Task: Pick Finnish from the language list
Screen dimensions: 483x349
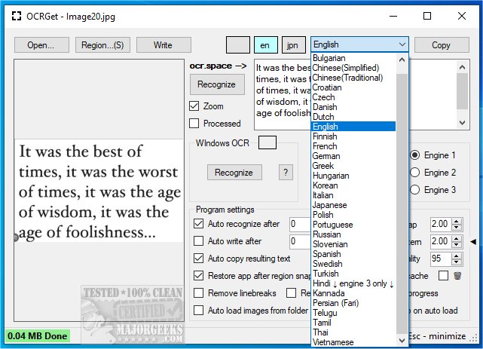Action: (x=353, y=136)
